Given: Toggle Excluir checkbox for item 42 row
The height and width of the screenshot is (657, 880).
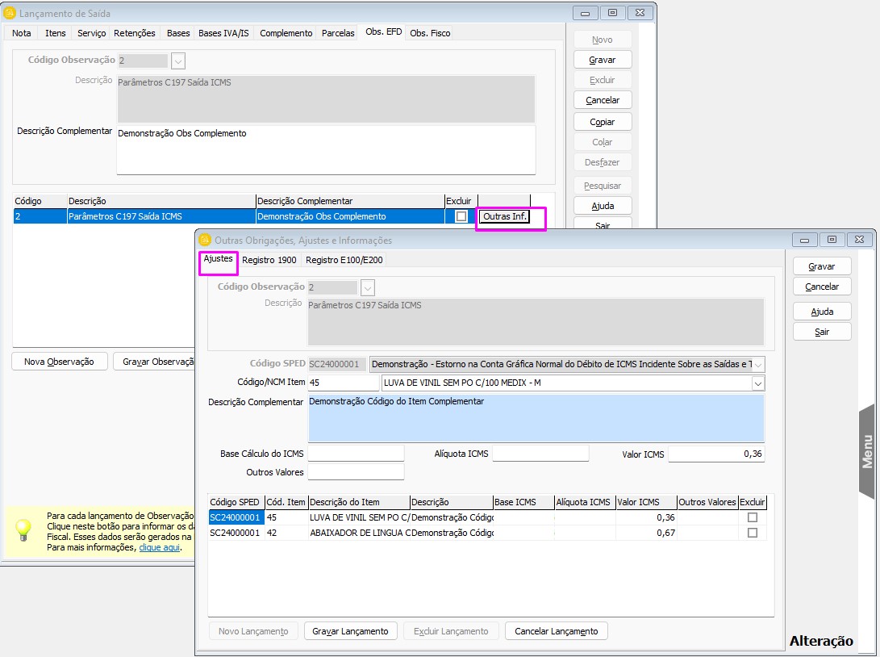Looking at the screenshot, I should pos(753,533).
